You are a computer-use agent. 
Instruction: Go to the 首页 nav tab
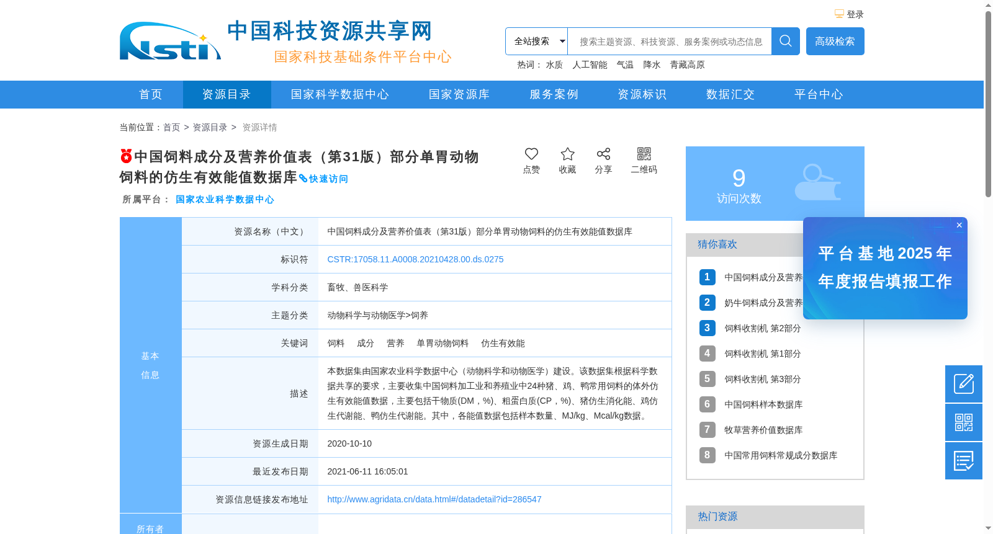tap(151, 94)
